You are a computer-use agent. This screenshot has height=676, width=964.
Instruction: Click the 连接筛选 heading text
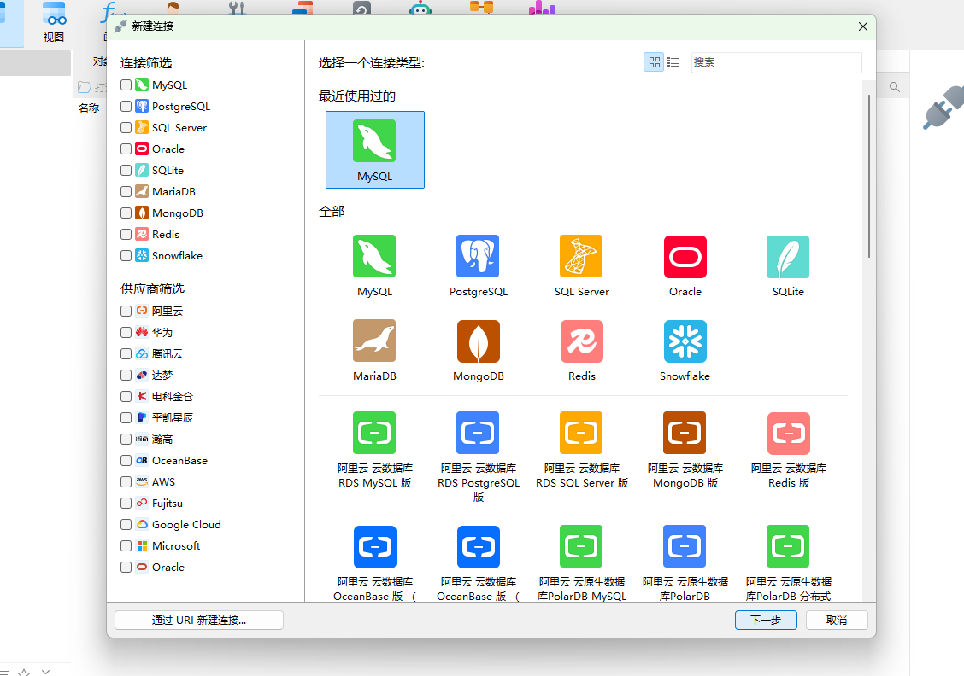[x=145, y=62]
